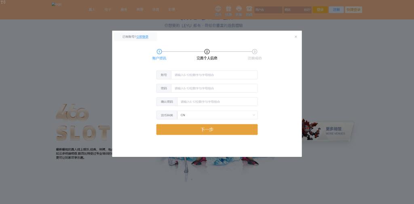Click the step 3 circle 注册成功
Image resolution: width=414 pixels, height=204 pixels.
(255, 51)
